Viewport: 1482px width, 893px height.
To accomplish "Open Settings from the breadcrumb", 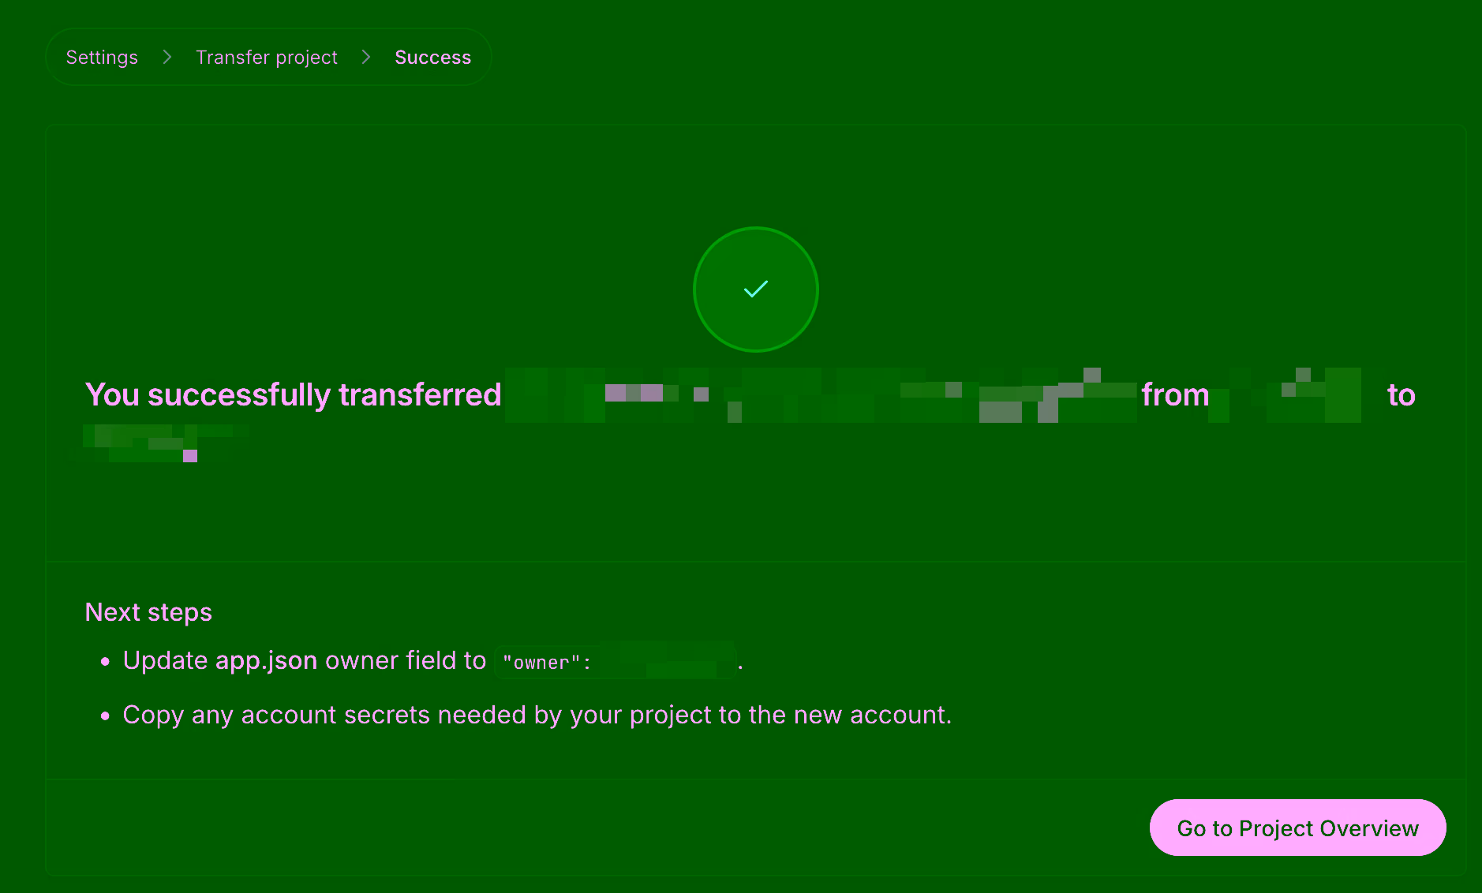I will [x=102, y=57].
